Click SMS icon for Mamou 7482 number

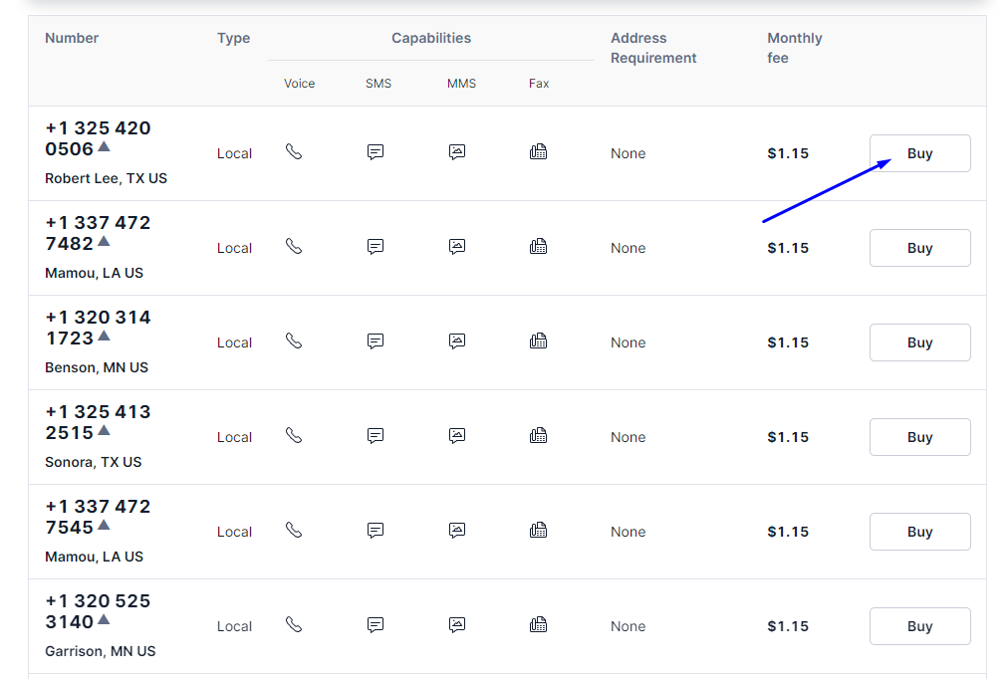point(376,247)
